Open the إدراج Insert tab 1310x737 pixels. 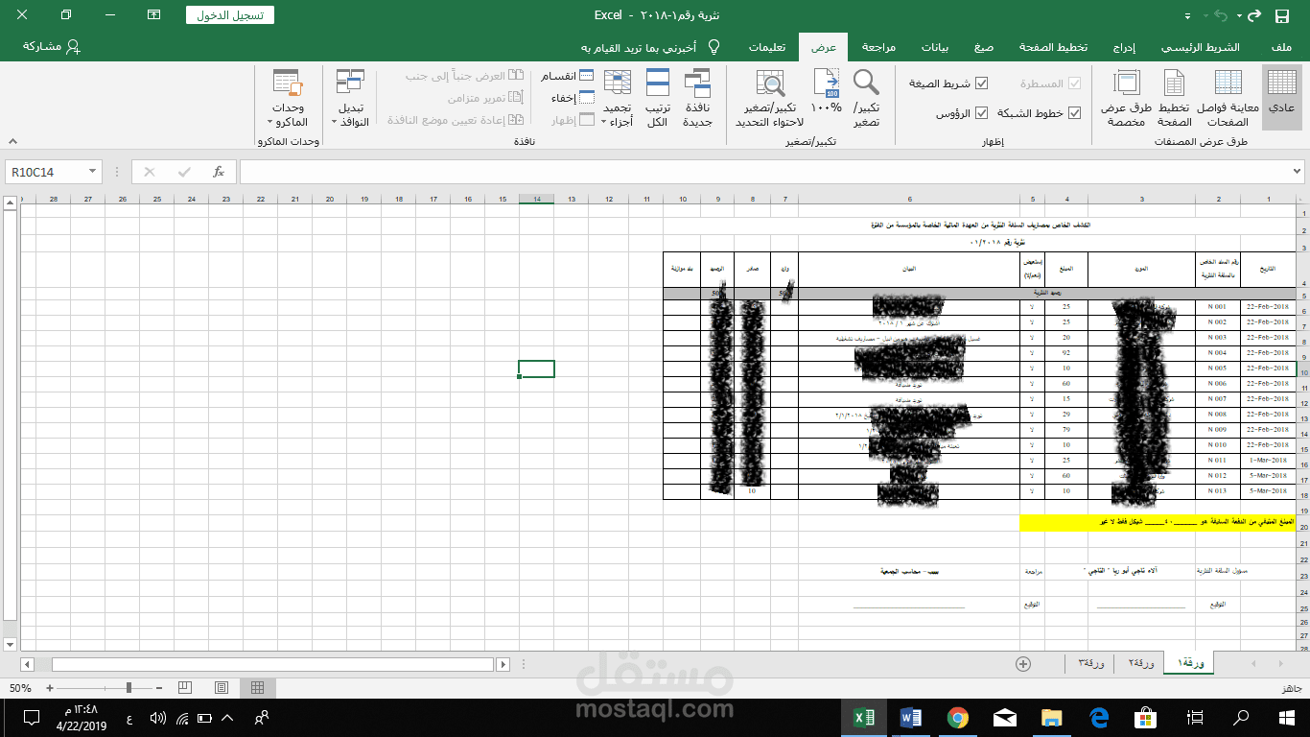tap(1124, 47)
